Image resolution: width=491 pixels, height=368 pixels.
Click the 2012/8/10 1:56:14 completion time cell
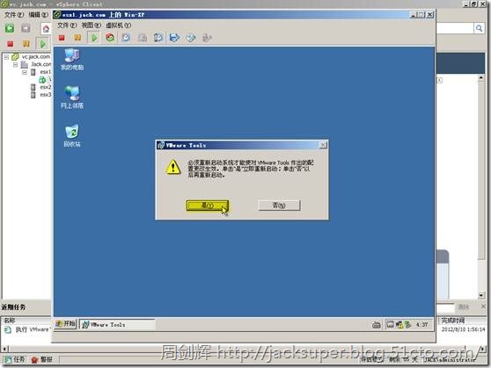point(463,329)
